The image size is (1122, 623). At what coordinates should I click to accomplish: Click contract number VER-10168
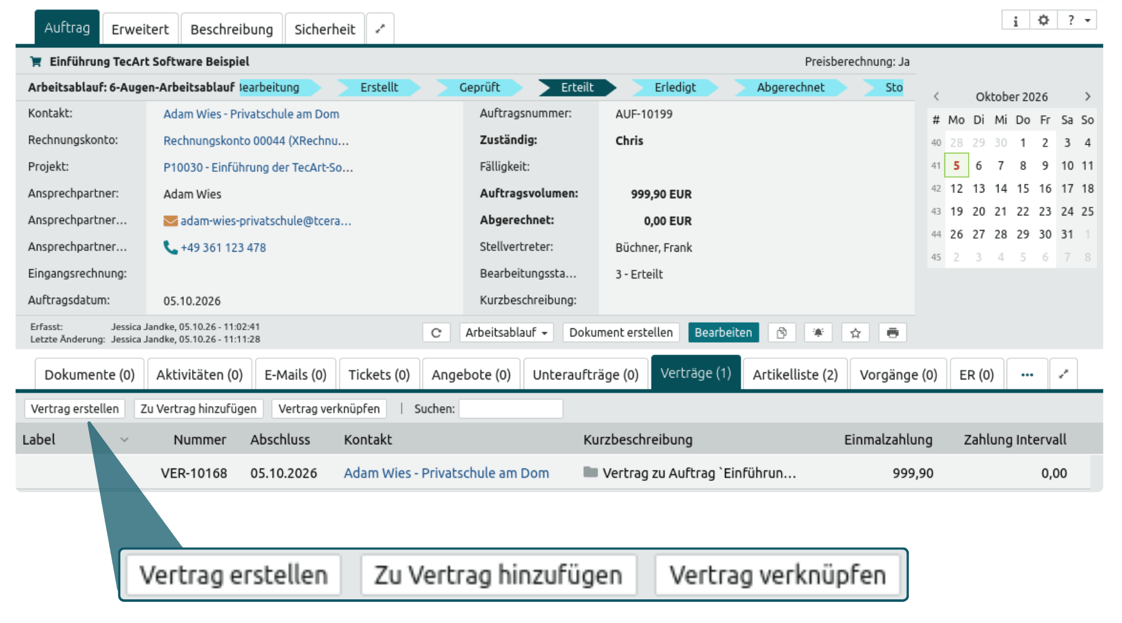194,473
